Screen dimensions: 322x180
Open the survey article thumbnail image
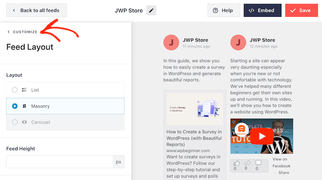click(195, 109)
